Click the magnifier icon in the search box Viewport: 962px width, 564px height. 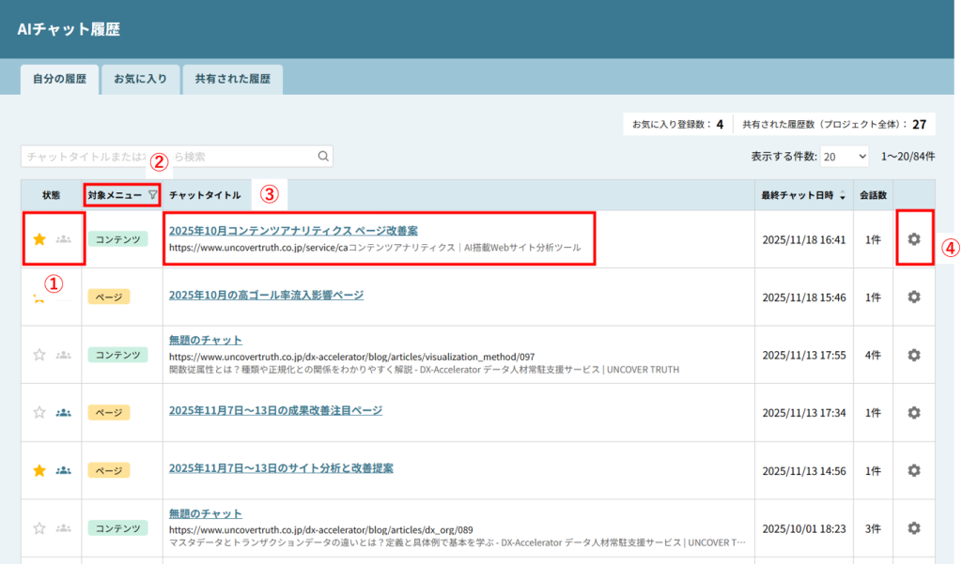pyautogui.click(x=323, y=157)
